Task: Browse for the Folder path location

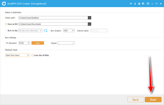Action: [x=89, y=18]
